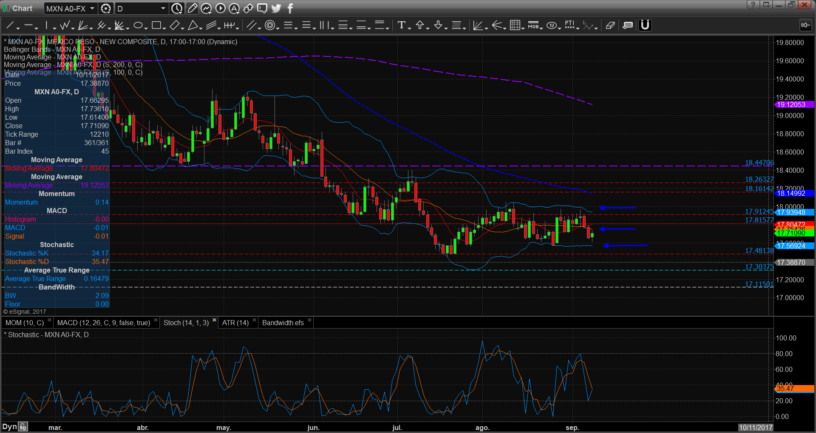Close the MOM (10, C) tab
816x433 pixels.
click(49, 320)
